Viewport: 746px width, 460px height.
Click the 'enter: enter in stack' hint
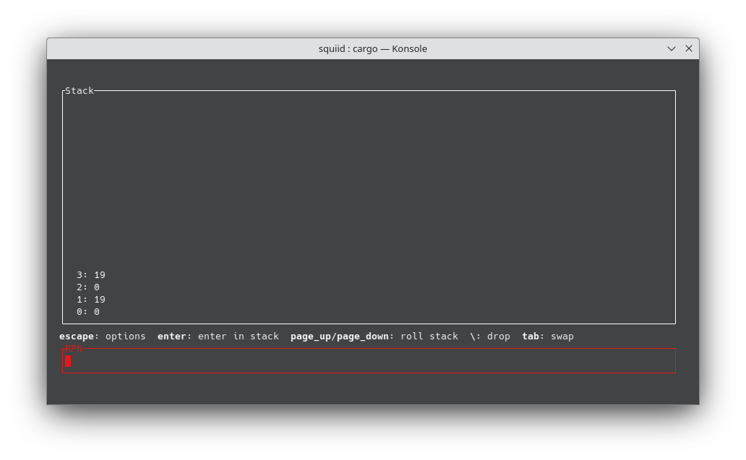pos(218,336)
